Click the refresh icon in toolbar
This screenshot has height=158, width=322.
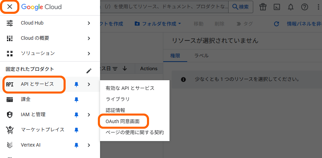276,24
